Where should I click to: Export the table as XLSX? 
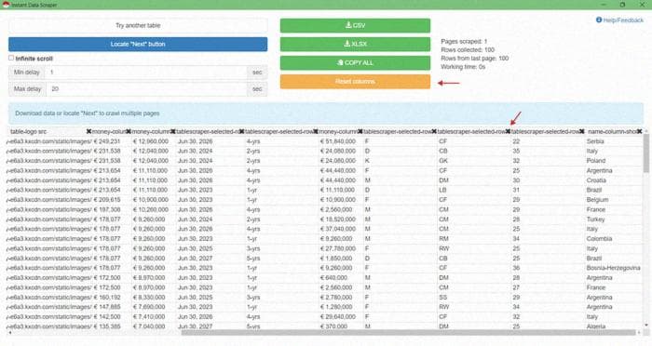(x=355, y=44)
